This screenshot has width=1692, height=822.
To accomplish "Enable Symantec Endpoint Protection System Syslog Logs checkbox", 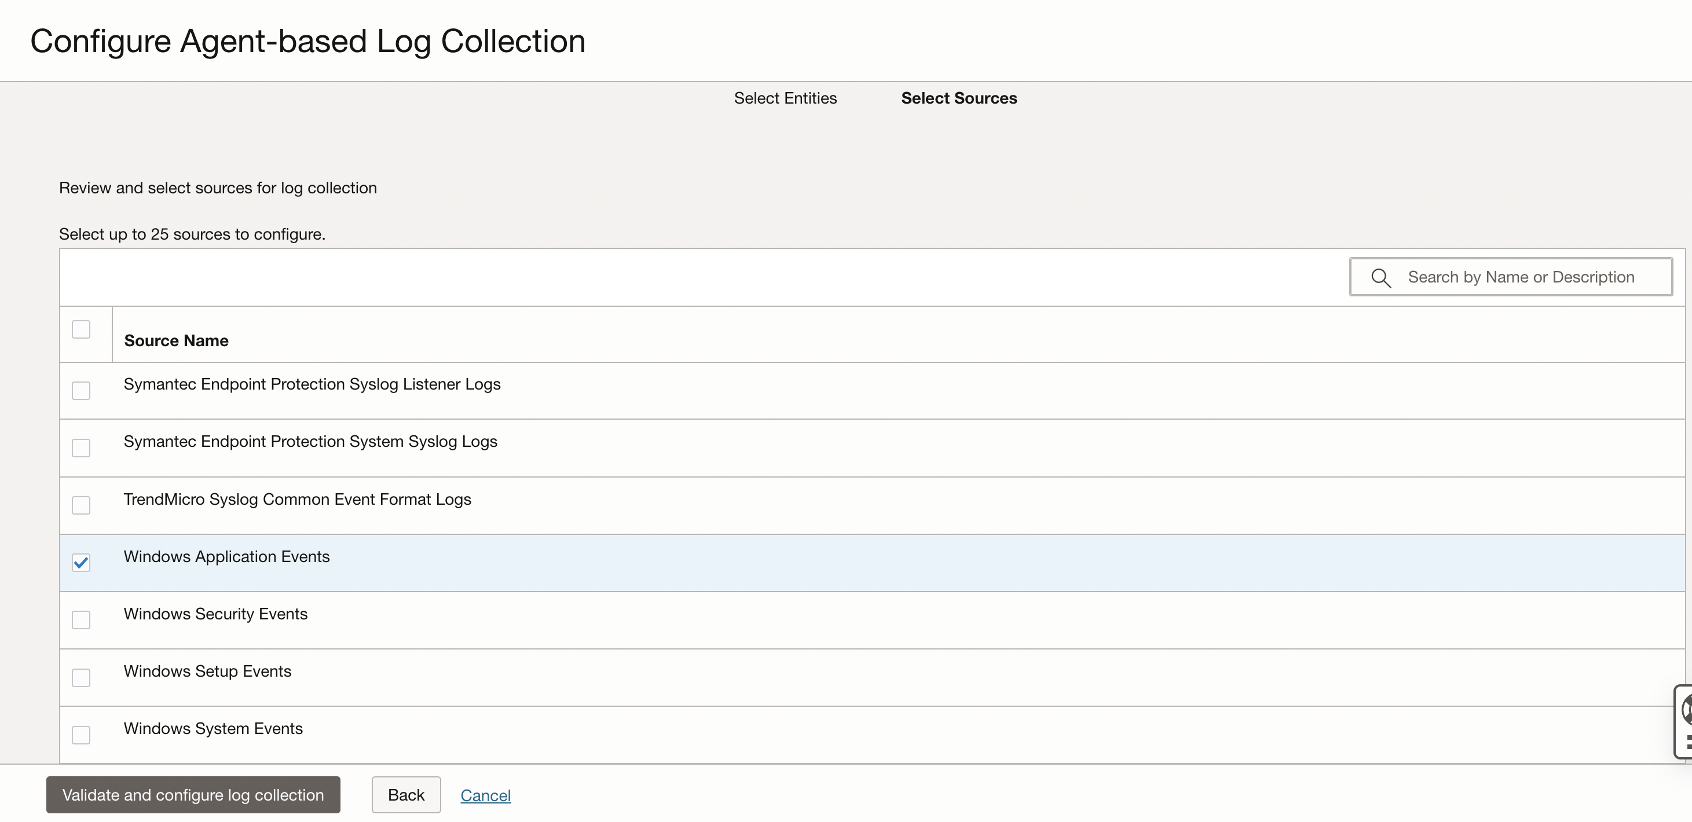I will pos(81,448).
